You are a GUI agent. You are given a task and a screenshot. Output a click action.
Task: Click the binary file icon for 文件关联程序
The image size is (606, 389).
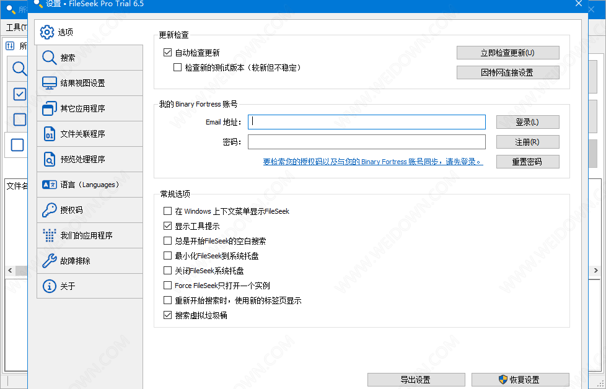(x=50, y=134)
